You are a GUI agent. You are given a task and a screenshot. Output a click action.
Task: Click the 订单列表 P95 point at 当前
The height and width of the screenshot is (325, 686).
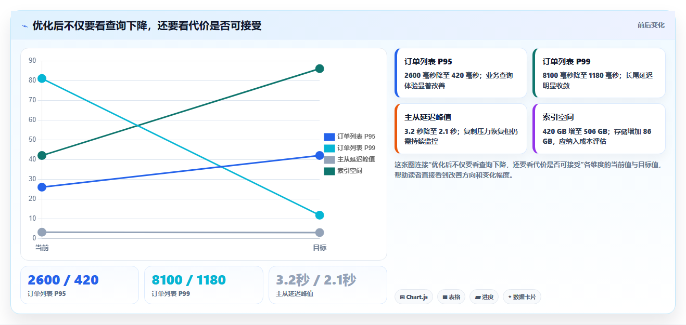(x=42, y=187)
